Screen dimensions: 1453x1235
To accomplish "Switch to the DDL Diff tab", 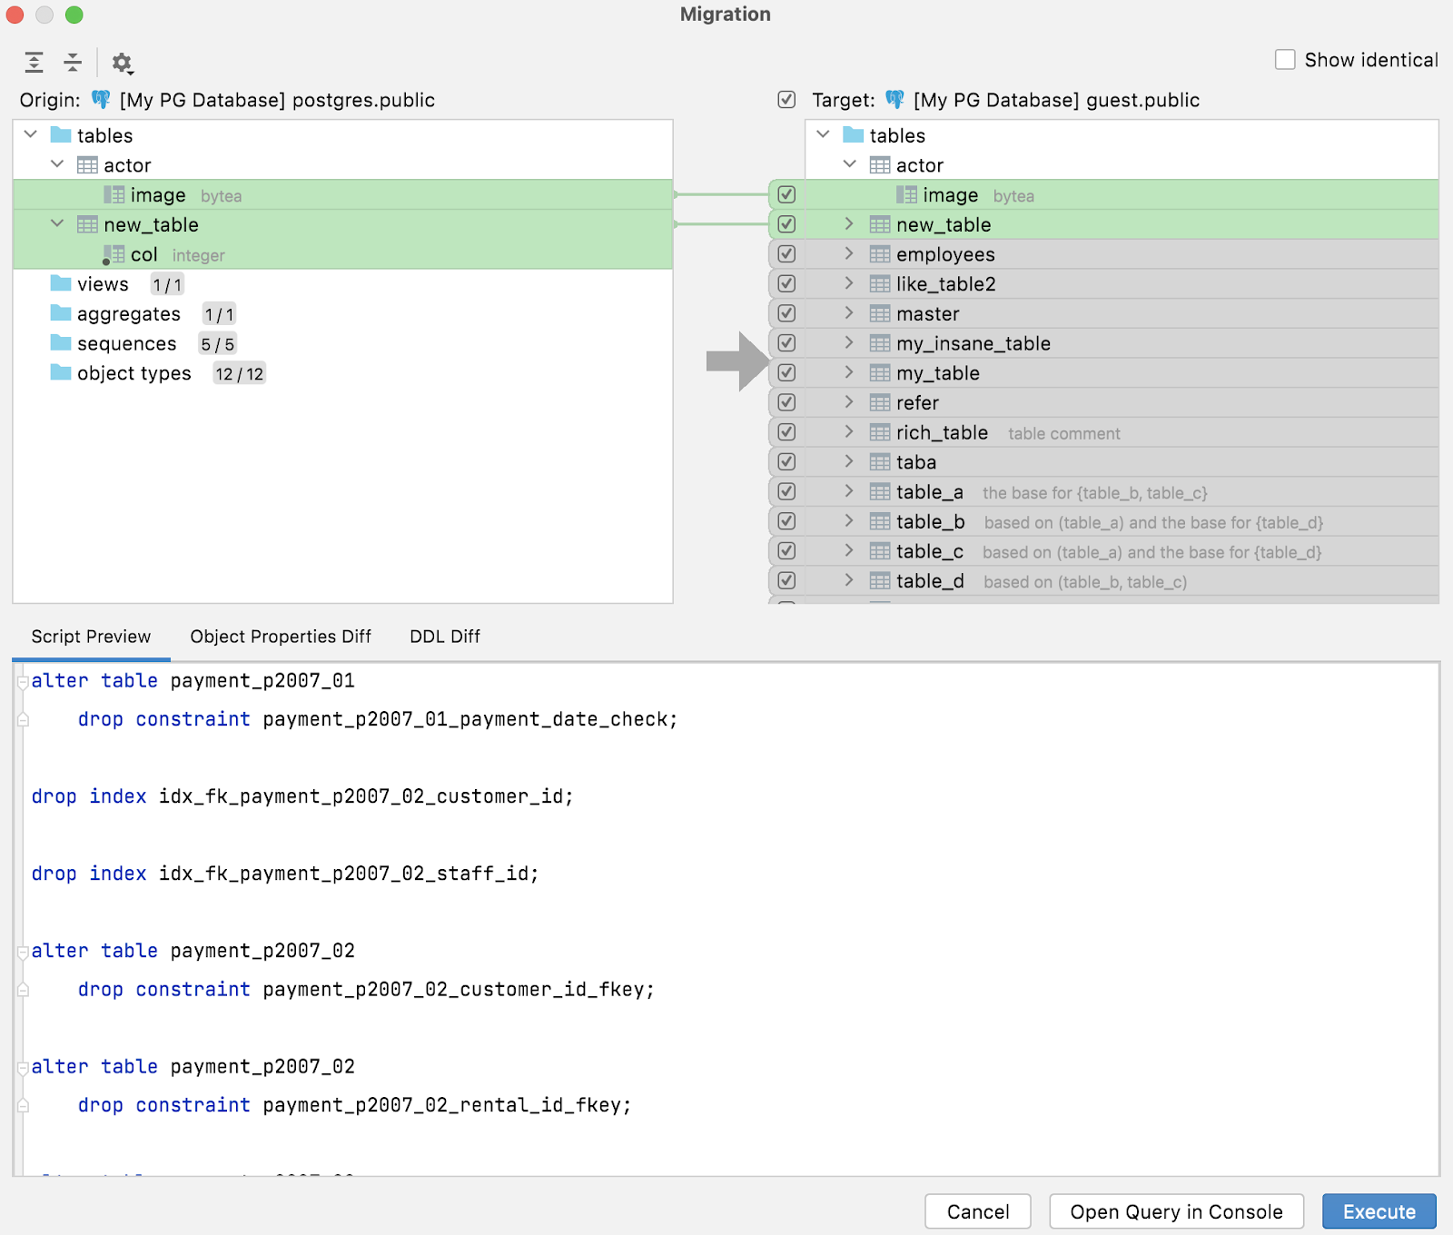I will point(445,637).
